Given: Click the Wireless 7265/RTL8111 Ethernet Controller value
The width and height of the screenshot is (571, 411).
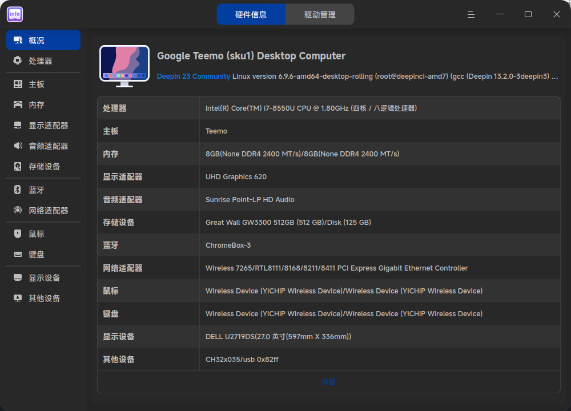Looking at the screenshot, I should (336, 268).
